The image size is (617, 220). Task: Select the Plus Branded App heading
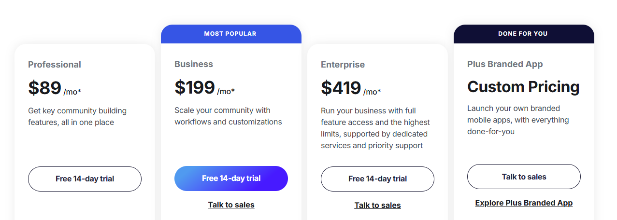tap(505, 64)
